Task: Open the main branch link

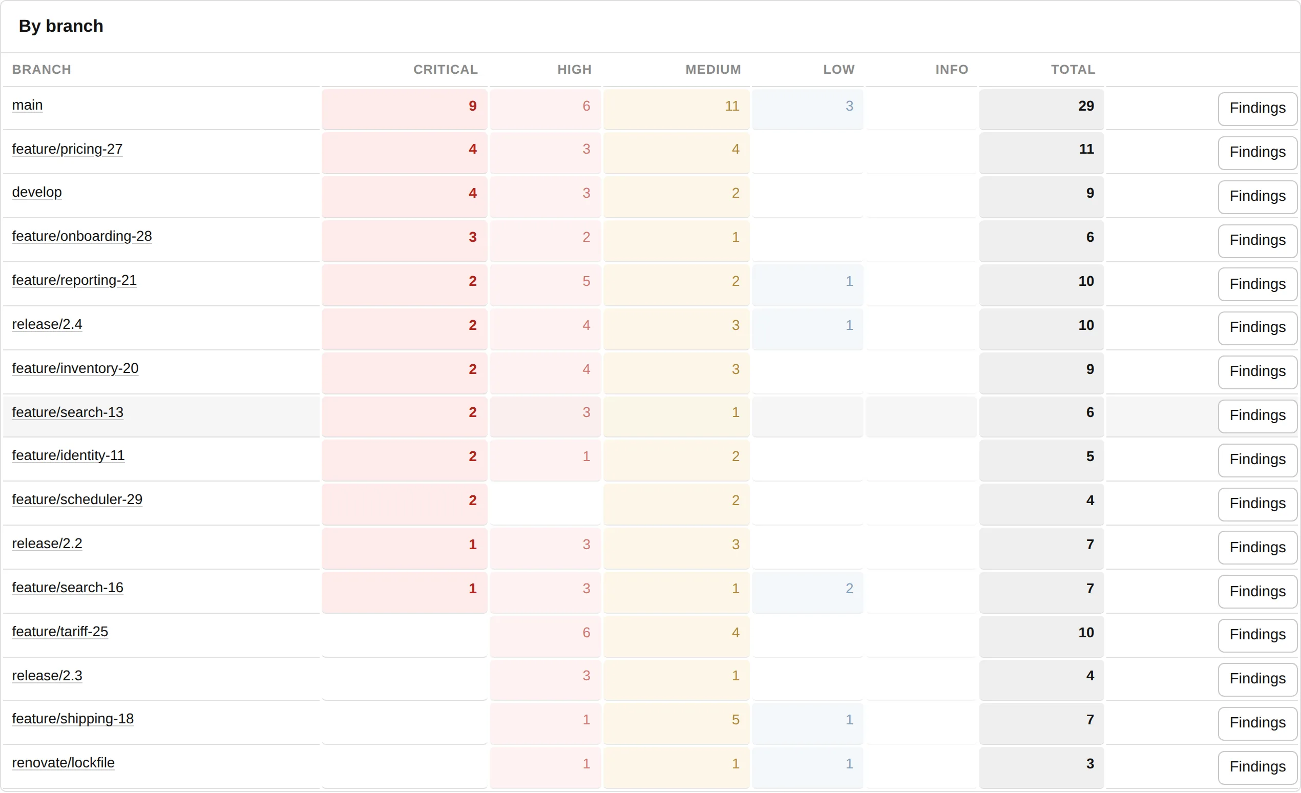Action: tap(28, 105)
